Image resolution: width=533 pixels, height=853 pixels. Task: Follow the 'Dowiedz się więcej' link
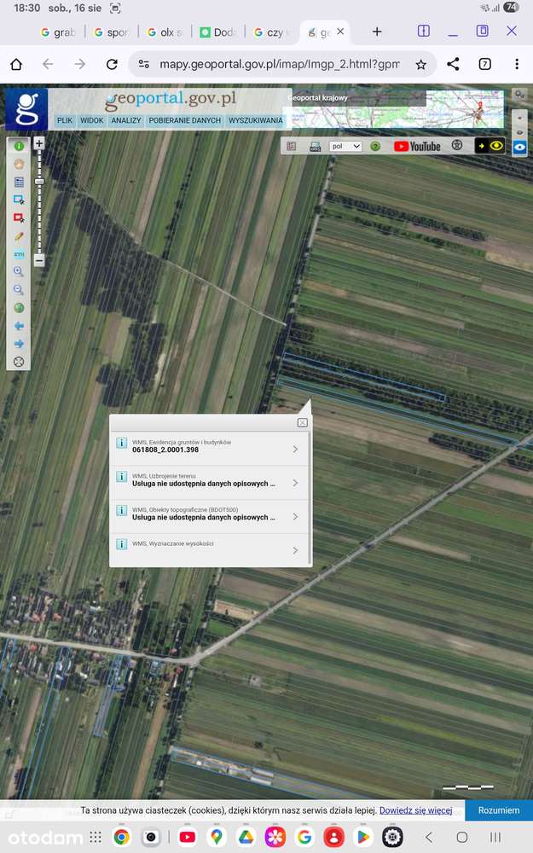pos(415,810)
